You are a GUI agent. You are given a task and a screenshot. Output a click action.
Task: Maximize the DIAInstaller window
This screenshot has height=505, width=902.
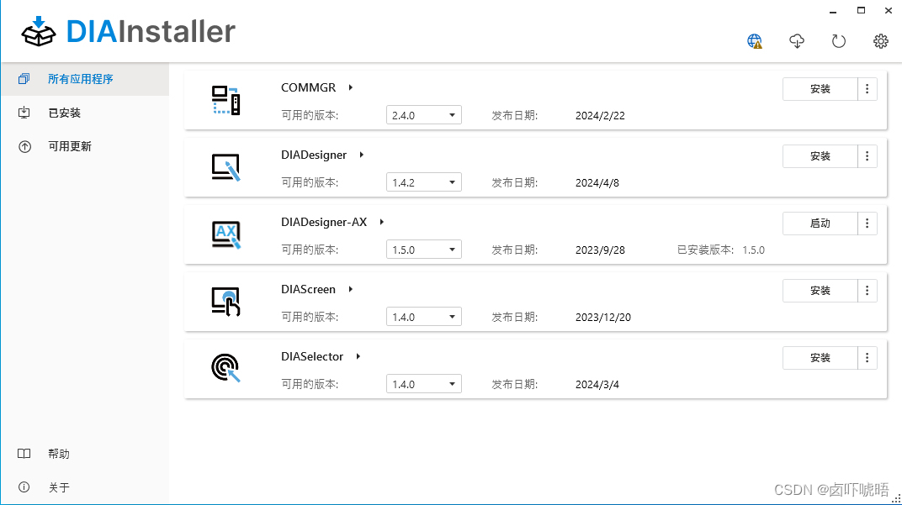861,10
